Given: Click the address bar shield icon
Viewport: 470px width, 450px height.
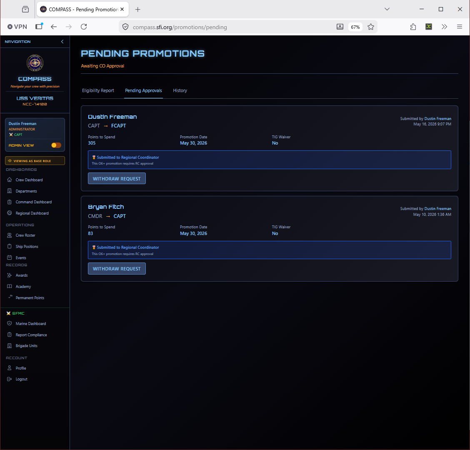Looking at the screenshot, I should pos(125,27).
